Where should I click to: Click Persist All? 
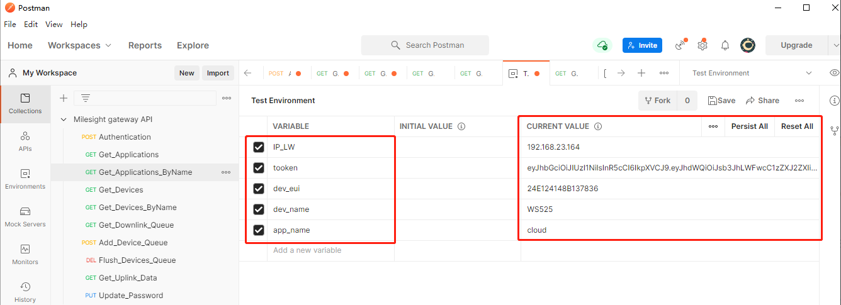(750, 126)
